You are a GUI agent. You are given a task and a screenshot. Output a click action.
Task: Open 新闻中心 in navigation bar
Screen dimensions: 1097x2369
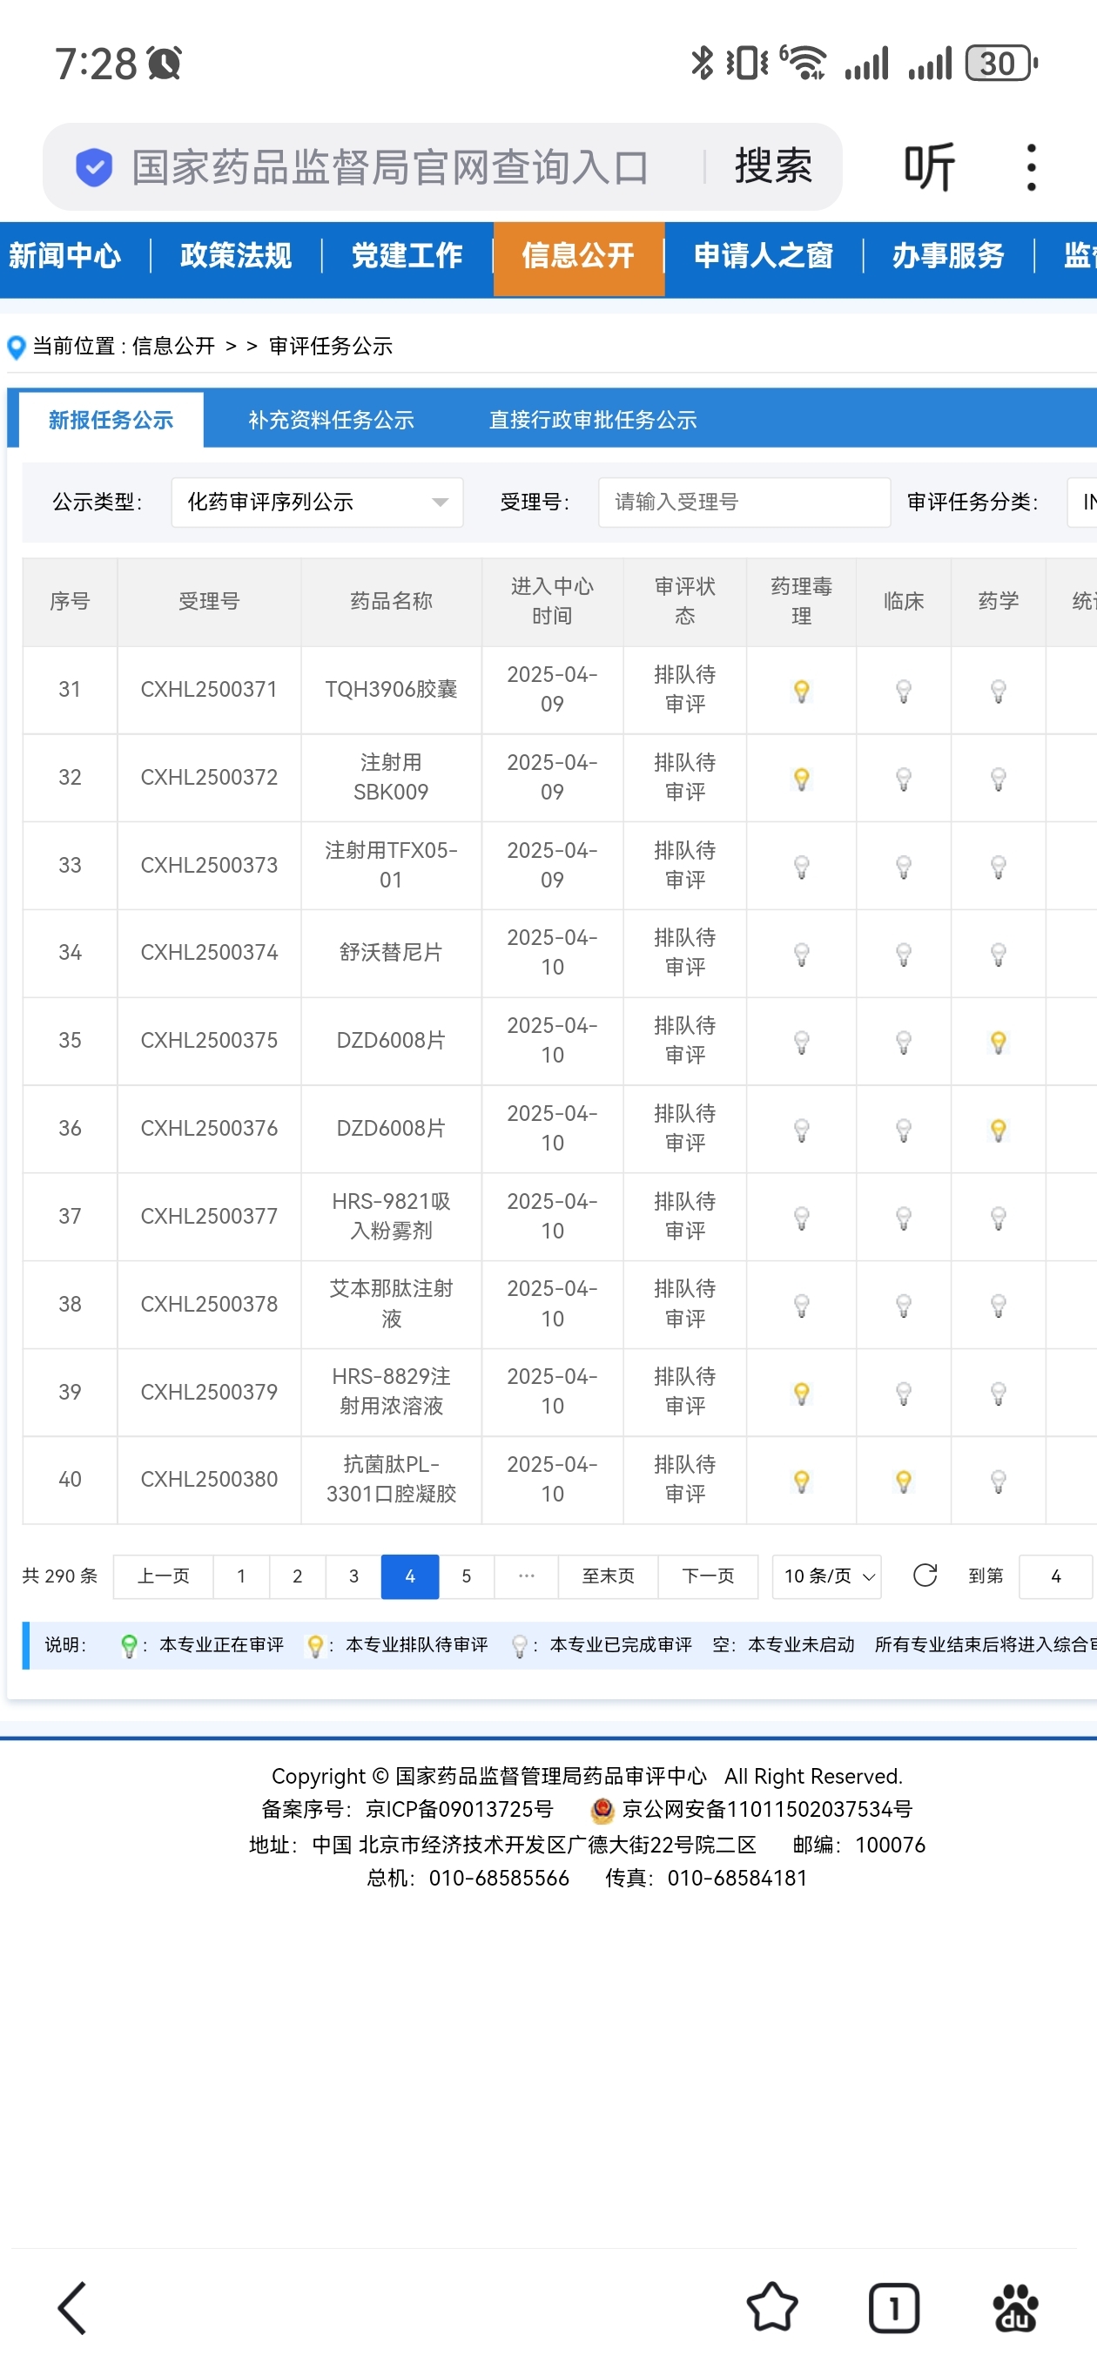(x=65, y=256)
